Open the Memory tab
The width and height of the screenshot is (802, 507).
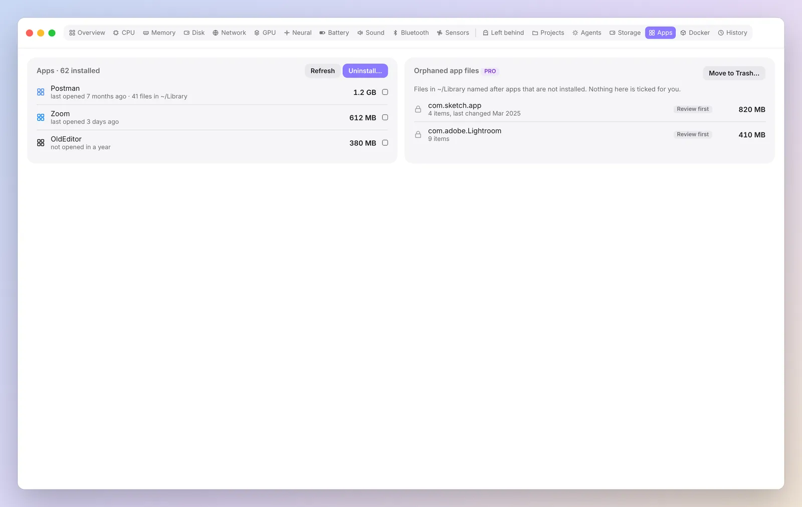coord(159,33)
